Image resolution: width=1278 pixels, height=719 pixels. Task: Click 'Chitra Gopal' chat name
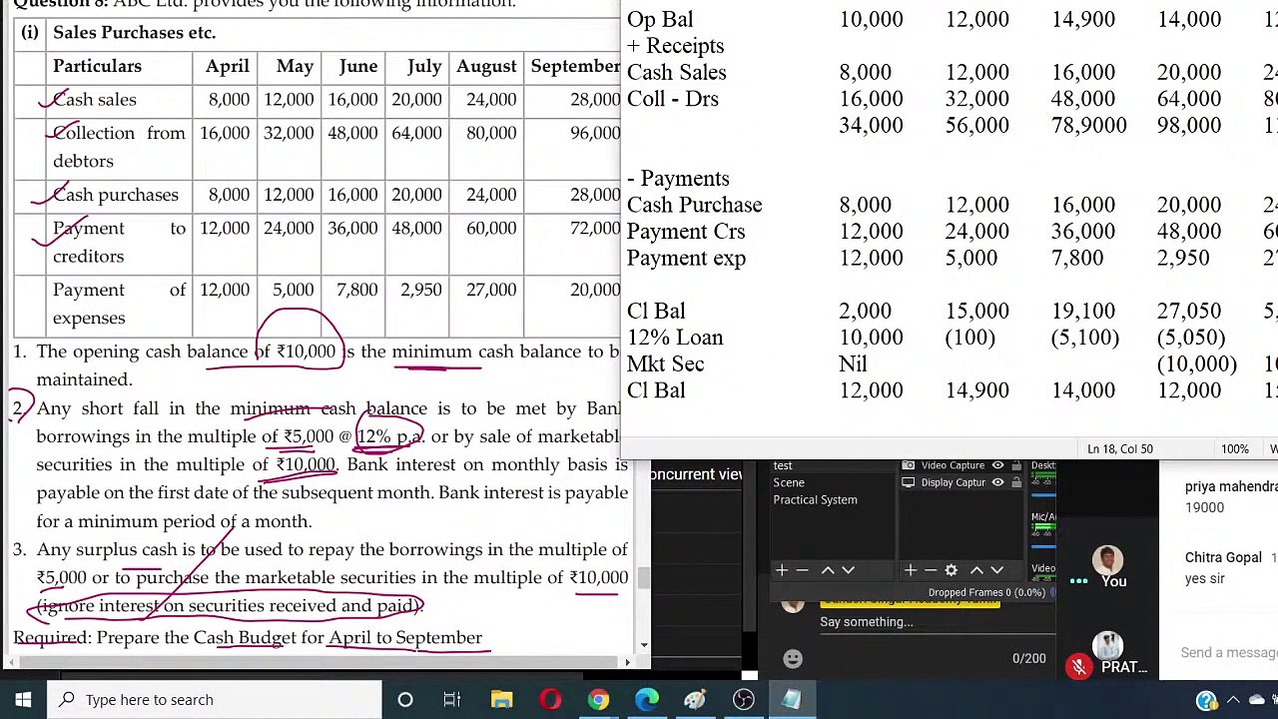tap(1223, 557)
